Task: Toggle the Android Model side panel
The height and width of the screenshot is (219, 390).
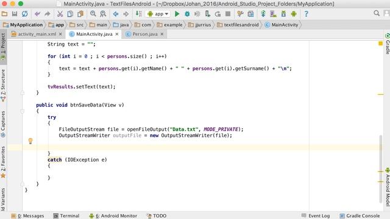Action: (388, 187)
